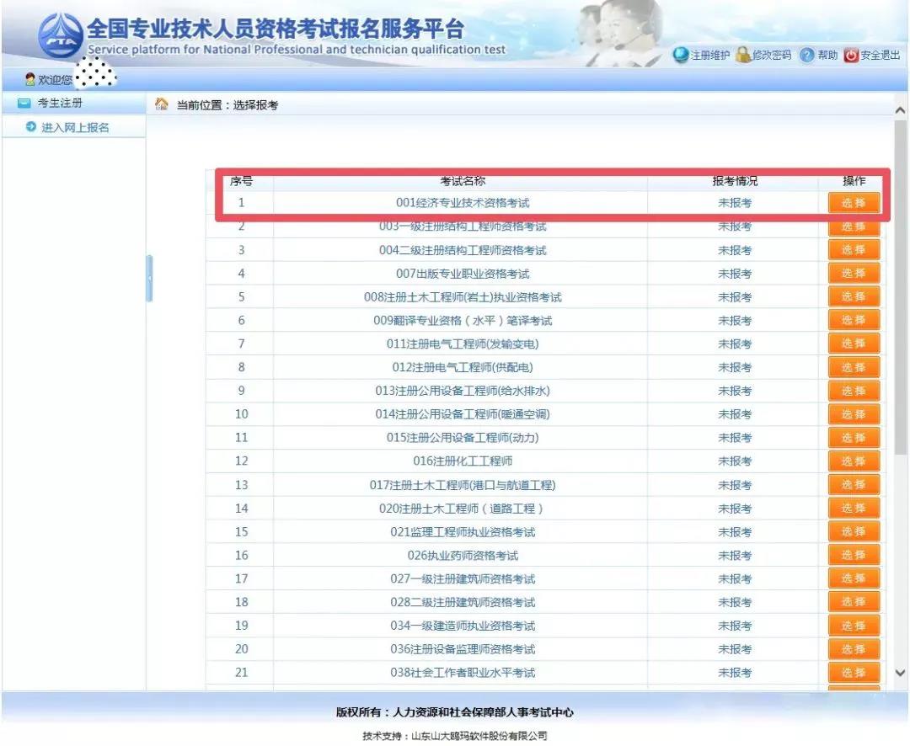Screen dimensions: 910x746
Task: Click 未报考 status in row 012注册电气工程师
Action: coord(735,367)
